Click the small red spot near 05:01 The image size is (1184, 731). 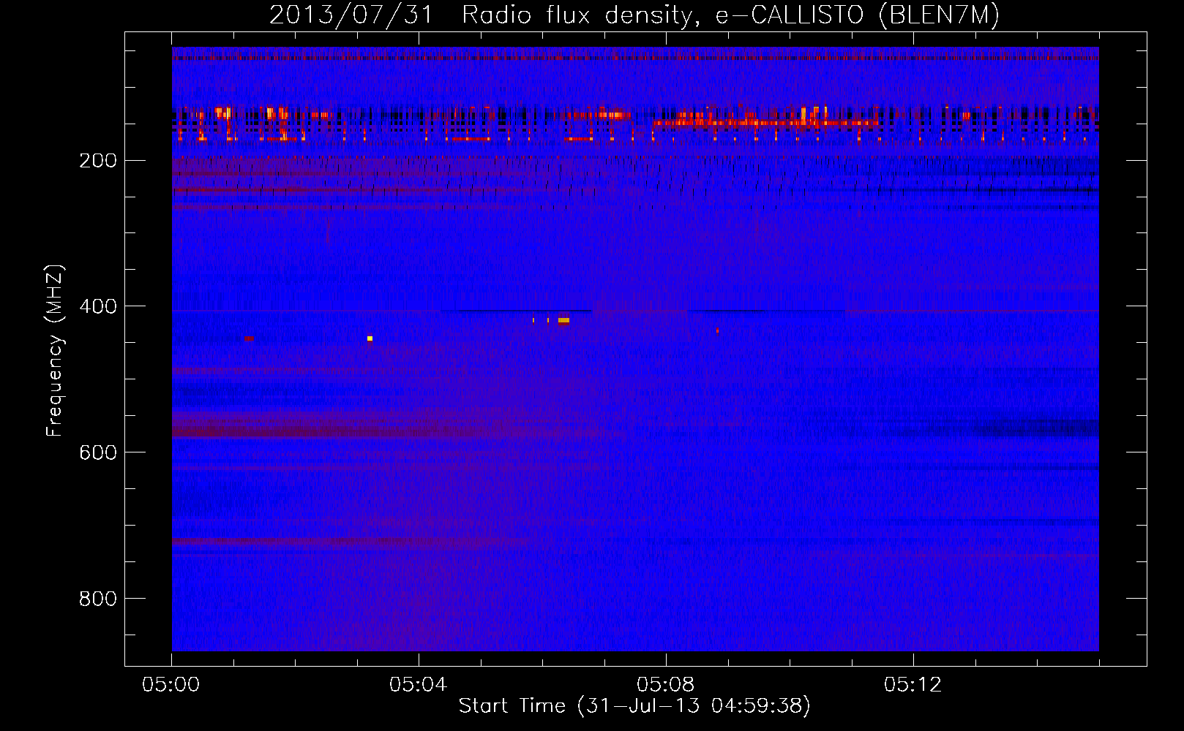(x=249, y=338)
